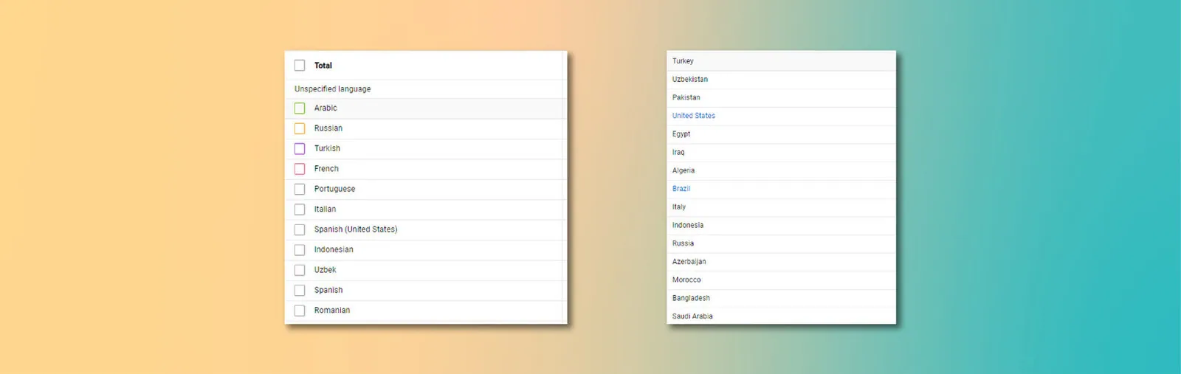Viewport: 1181px width, 374px height.
Task: Click the Uzbek label text
Action: click(x=325, y=270)
